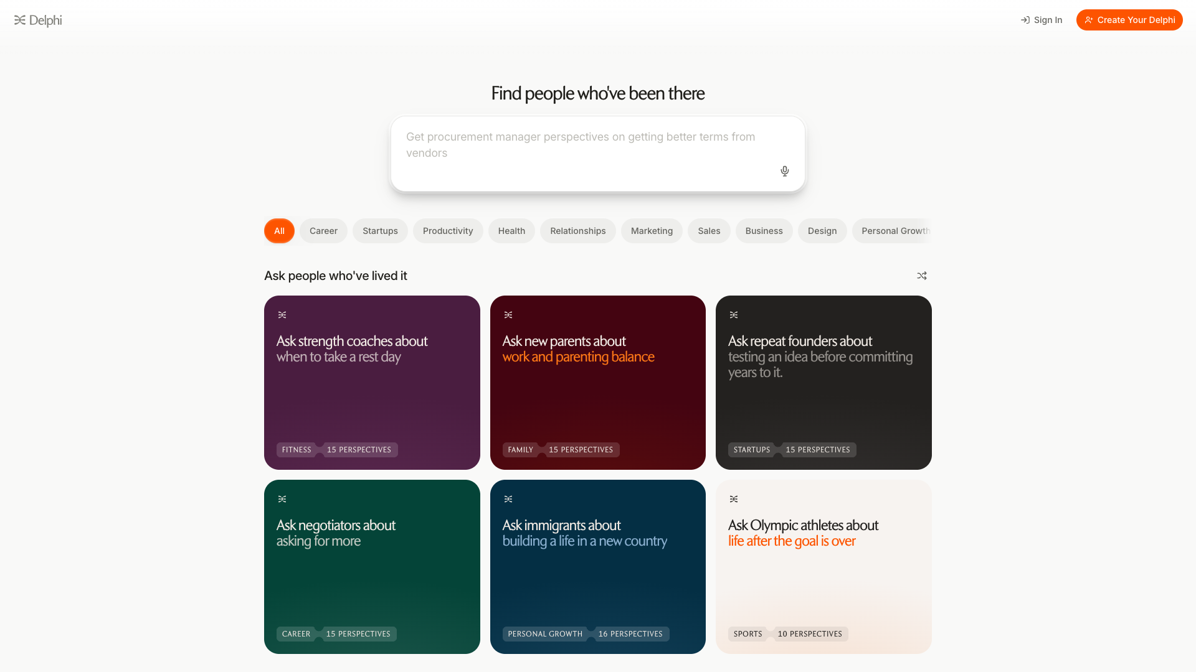1196x672 pixels.
Task: Open the repeat founders testing idea card
Action: click(x=823, y=383)
